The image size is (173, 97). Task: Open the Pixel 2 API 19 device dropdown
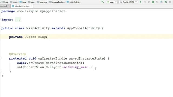128,2
